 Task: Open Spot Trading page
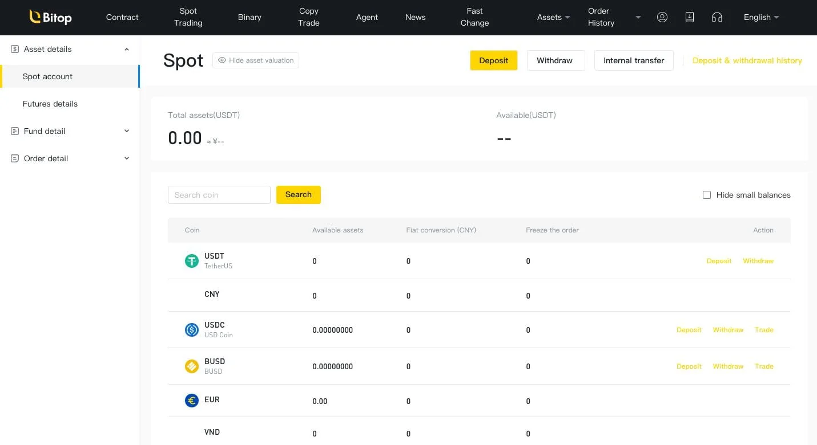[x=188, y=17]
